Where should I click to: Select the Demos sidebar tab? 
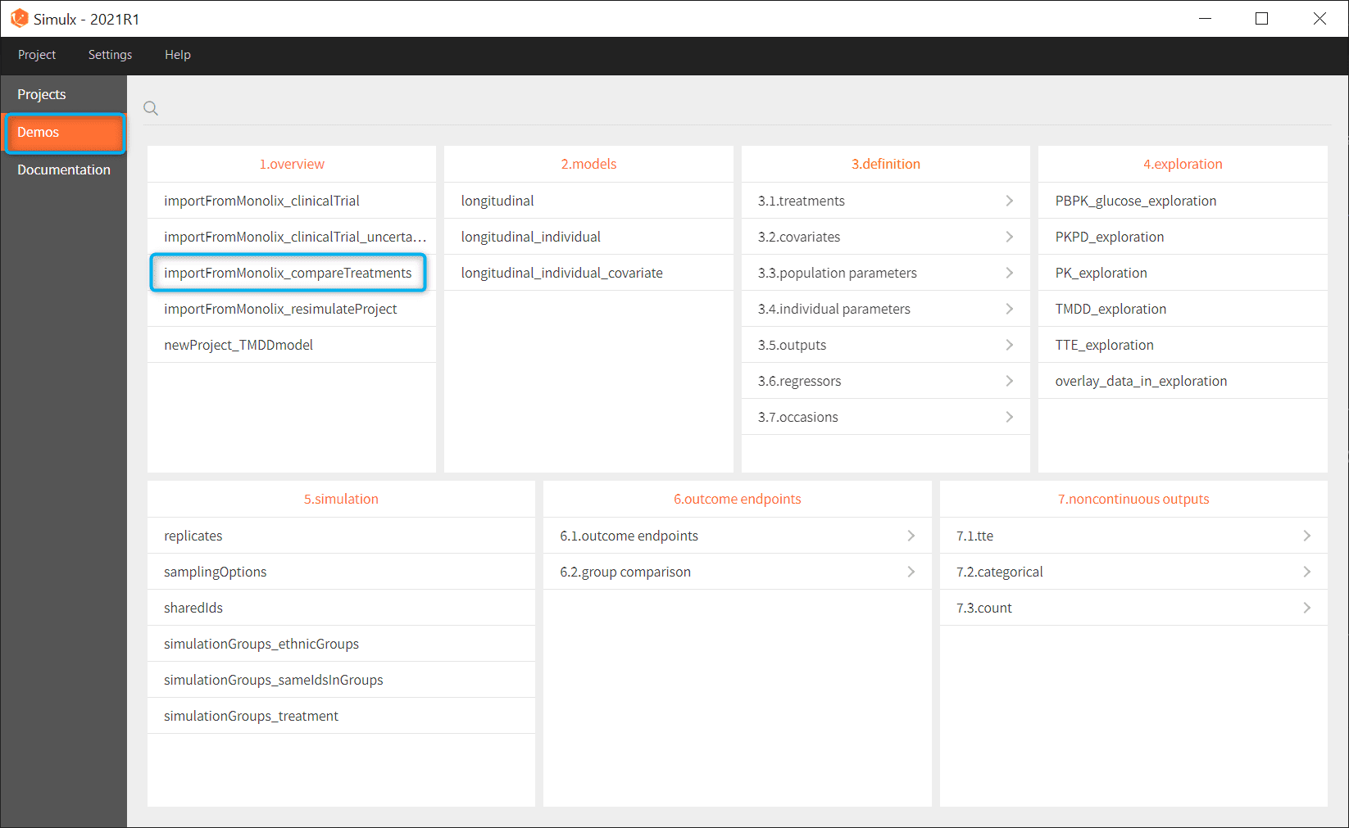(39, 132)
